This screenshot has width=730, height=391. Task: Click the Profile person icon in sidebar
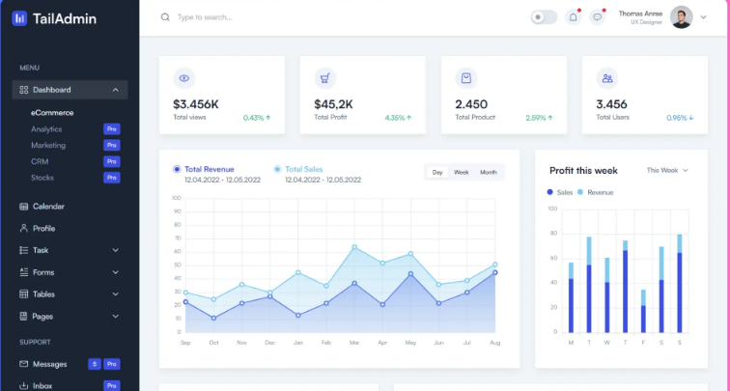(x=24, y=228)
